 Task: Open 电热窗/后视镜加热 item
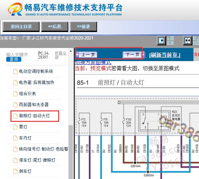(x=37, y=82)
